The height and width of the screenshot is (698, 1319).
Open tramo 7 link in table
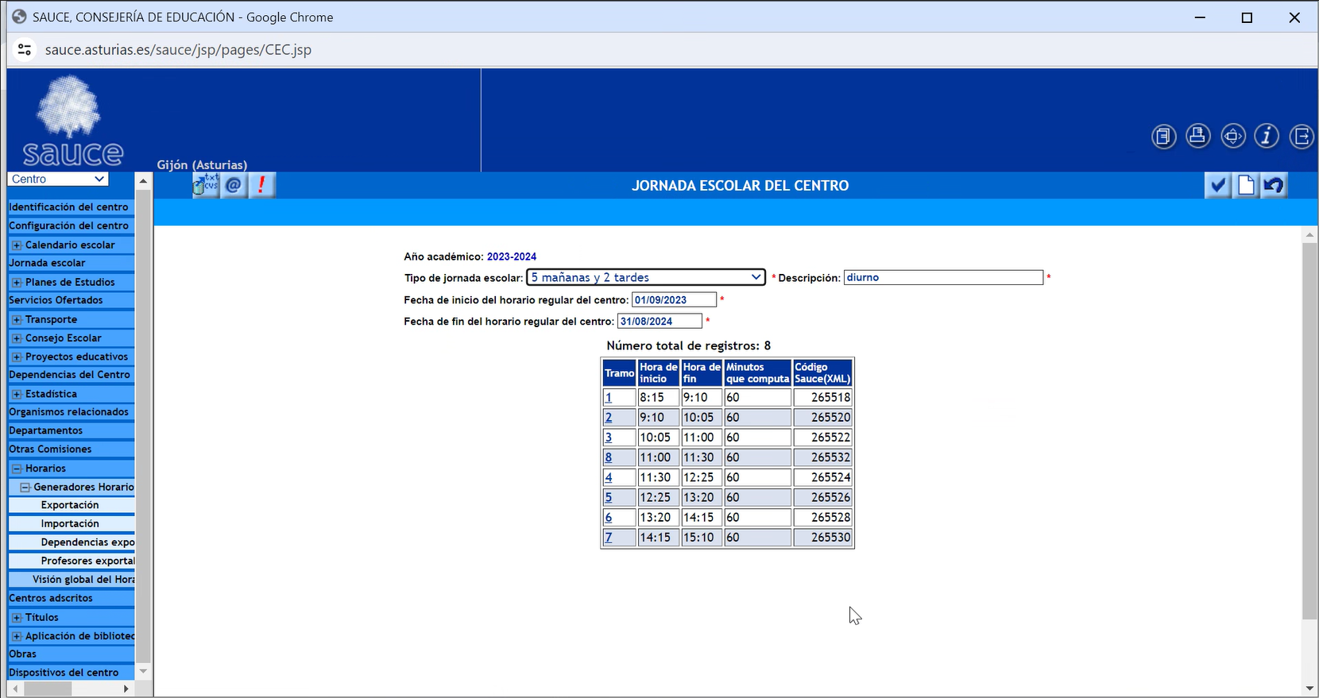(608, 538)
